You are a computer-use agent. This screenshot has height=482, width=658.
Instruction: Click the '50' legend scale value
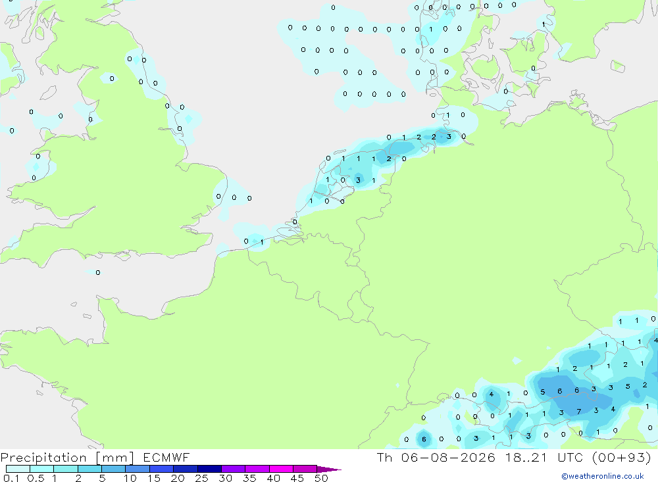[x=321, y=478]
